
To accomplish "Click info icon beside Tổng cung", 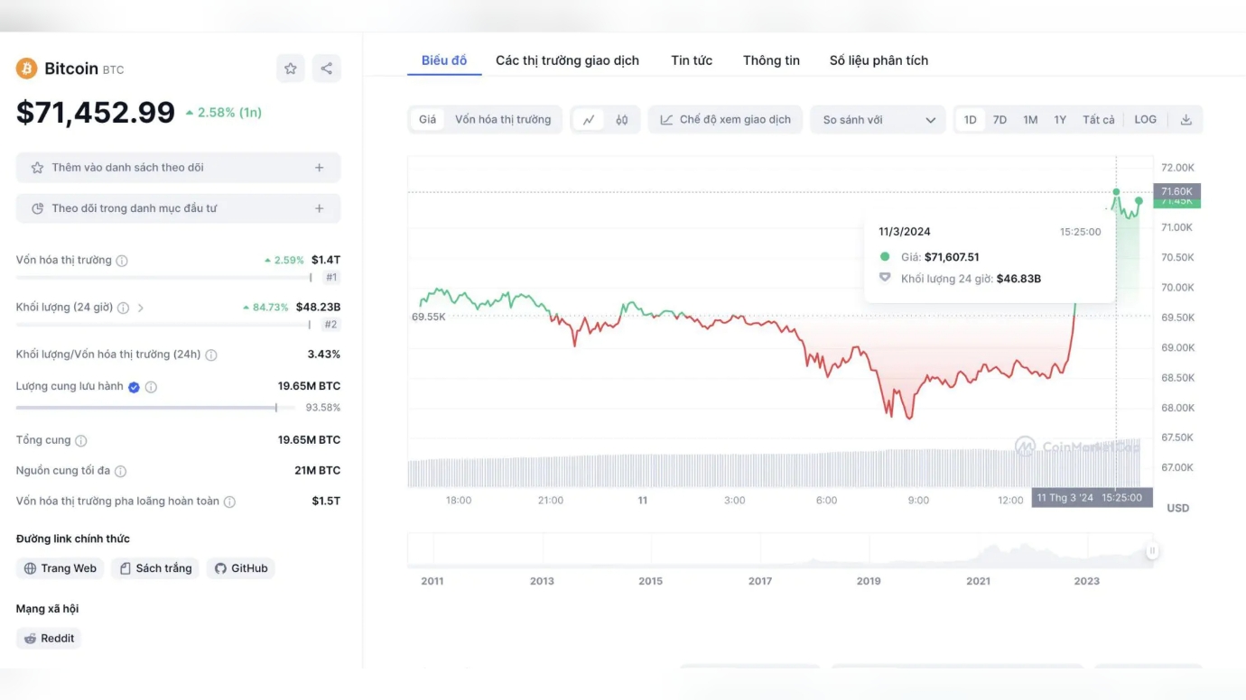I will point(81,441).
